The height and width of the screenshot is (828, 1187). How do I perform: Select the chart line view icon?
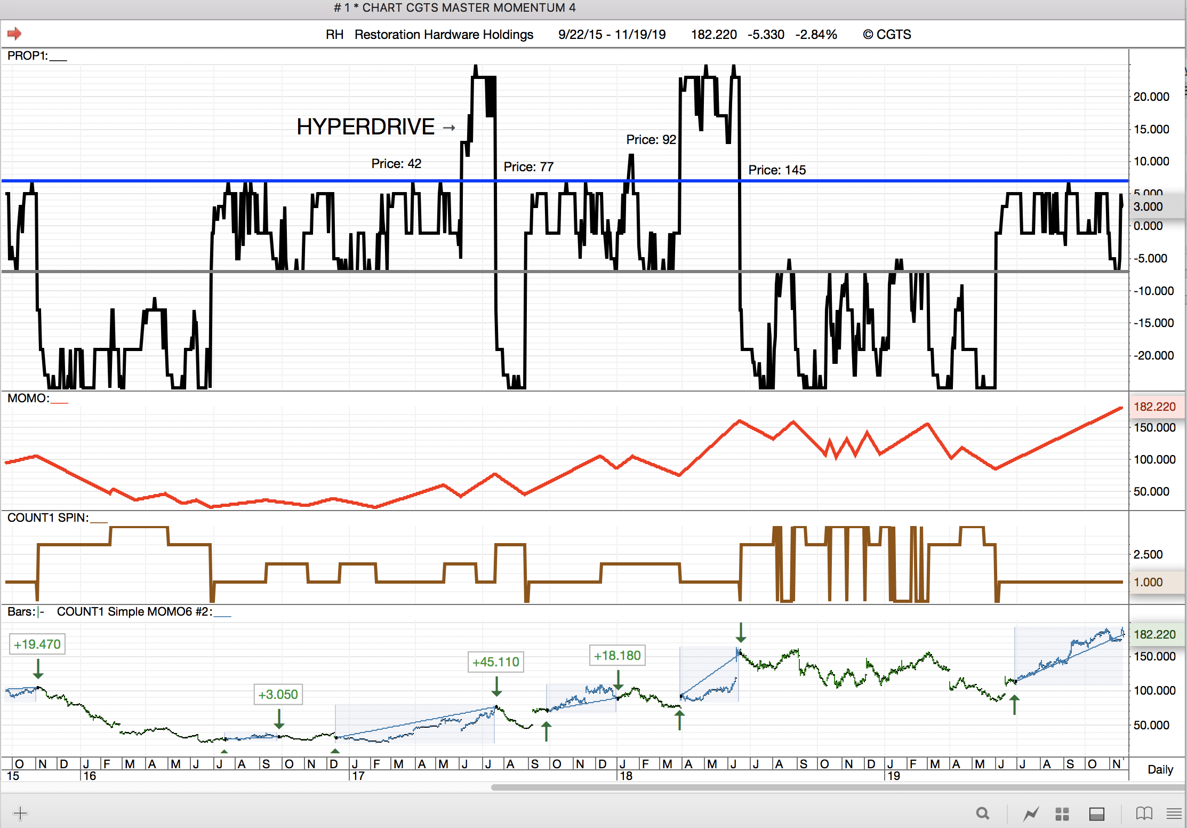click(1031, 813)
